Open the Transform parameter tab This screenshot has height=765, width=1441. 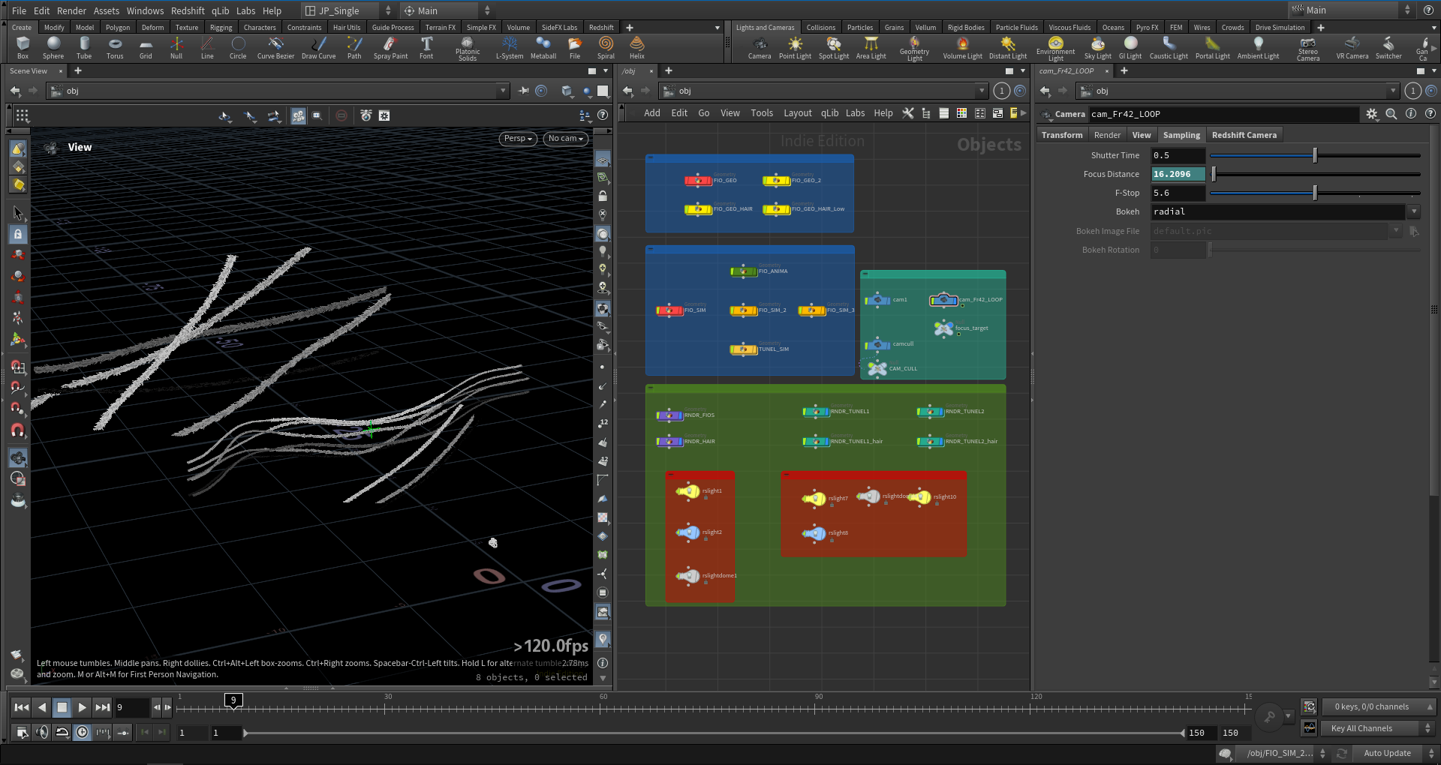click(1062, 135)
